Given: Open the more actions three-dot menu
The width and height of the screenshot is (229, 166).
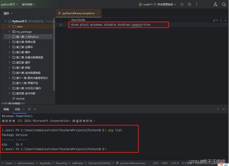Looking at the screenshot, I should (x=197, y=4).
